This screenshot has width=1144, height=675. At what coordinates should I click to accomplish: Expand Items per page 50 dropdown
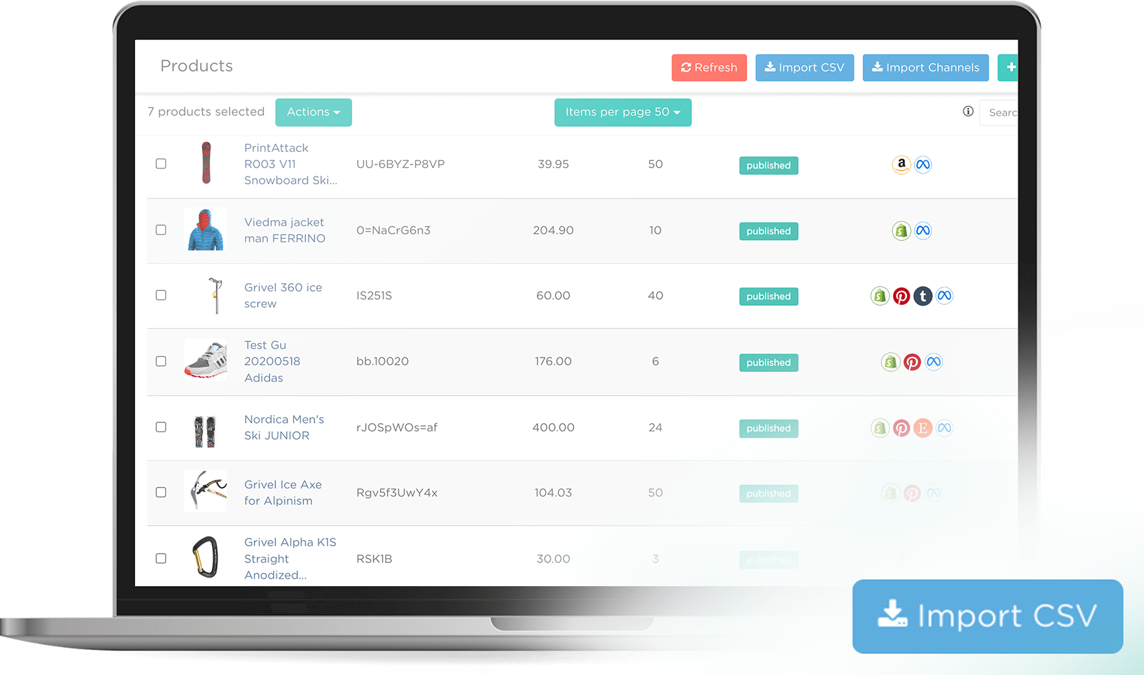click(x=623, y=112)
